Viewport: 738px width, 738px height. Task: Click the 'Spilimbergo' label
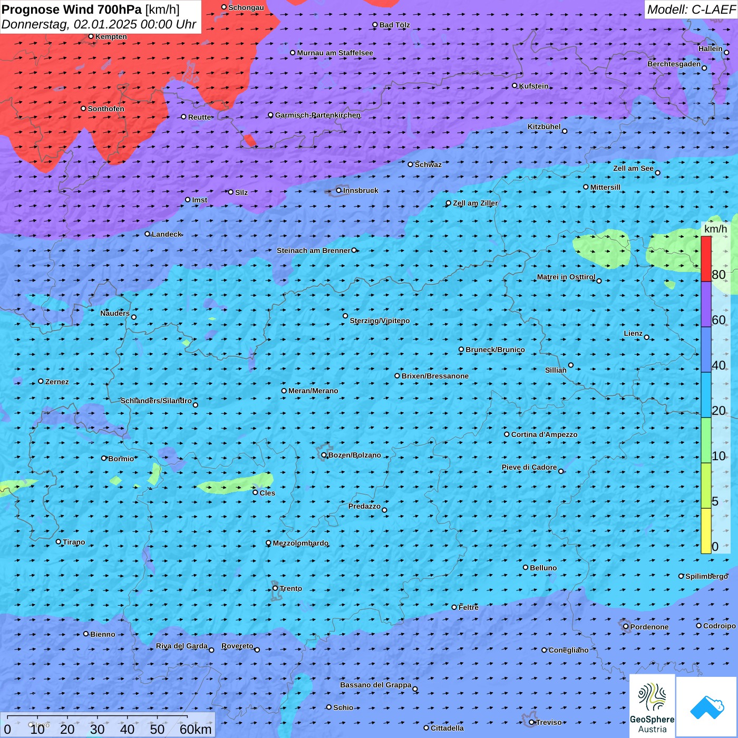click(706, 576)
